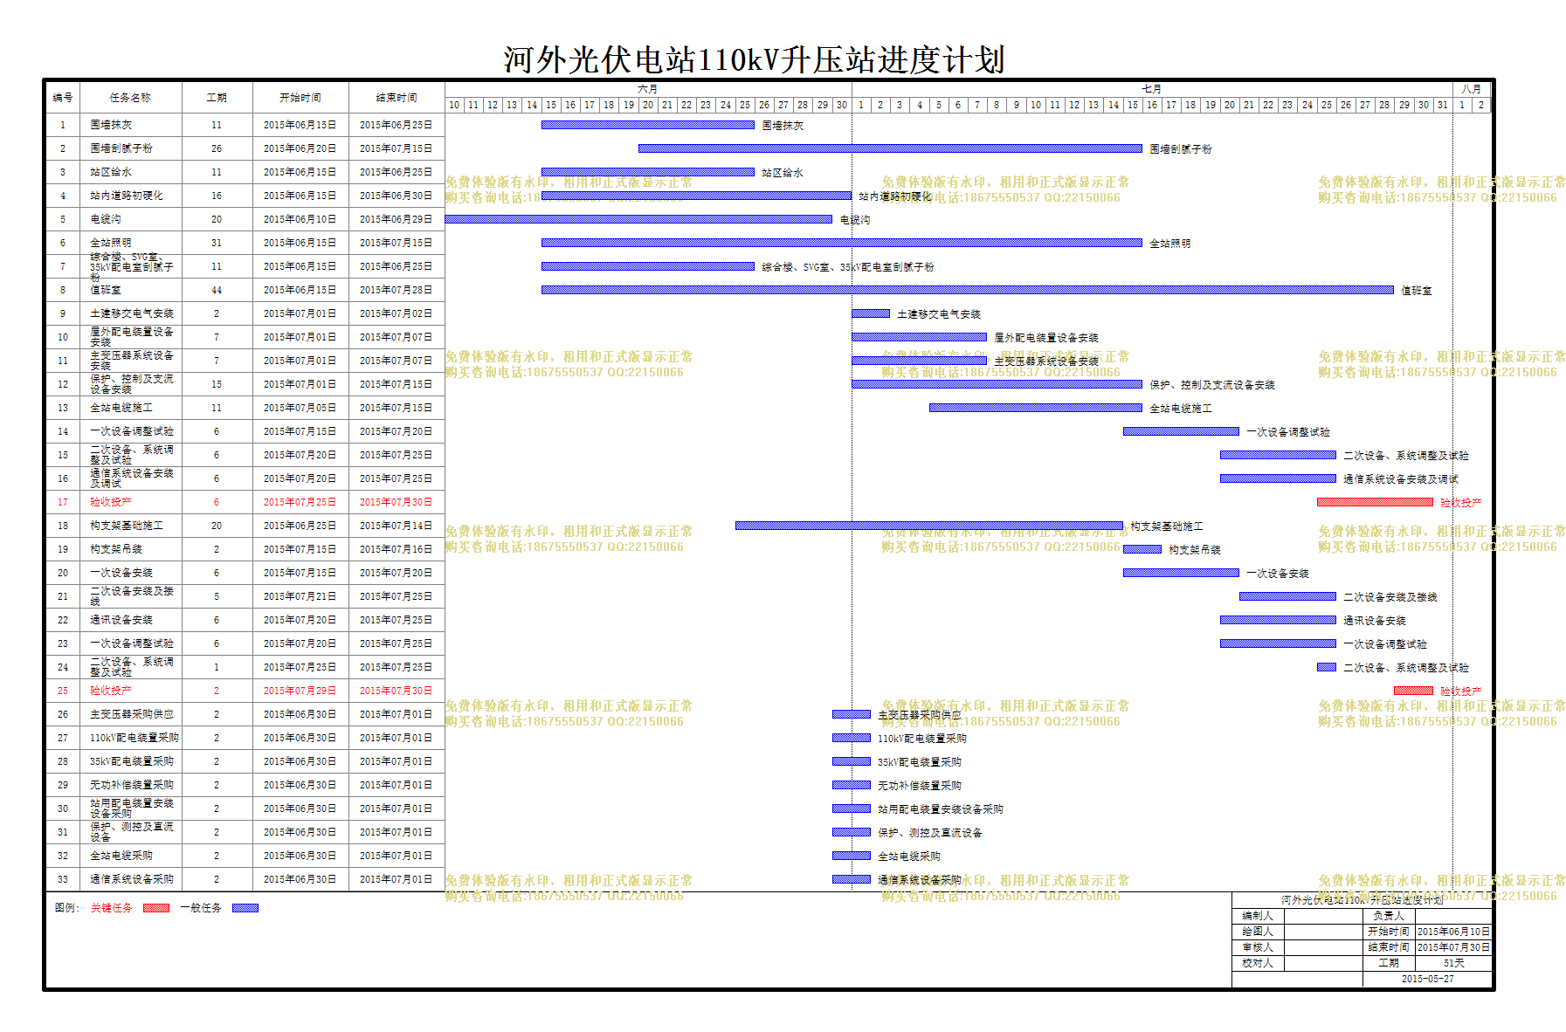Image resolution: width=1566 pixels, height=1032 pixels.
Task: Click the date 2015-05-27 in the title block
Action: 1428,979
